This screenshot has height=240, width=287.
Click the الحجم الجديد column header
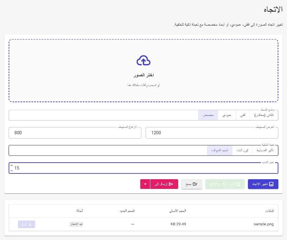(x=127, y=211)
